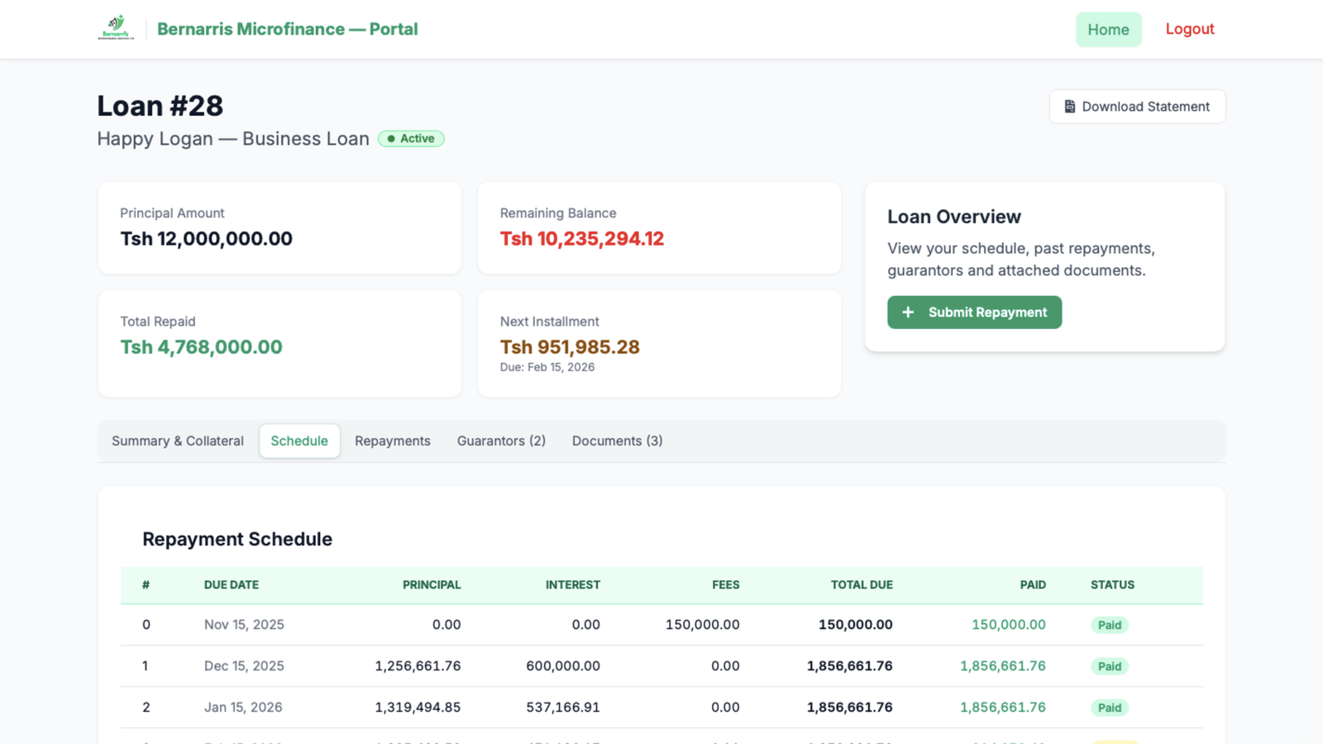
Task: Open the Summary & Collateral tab
Action: click(178, 441)
